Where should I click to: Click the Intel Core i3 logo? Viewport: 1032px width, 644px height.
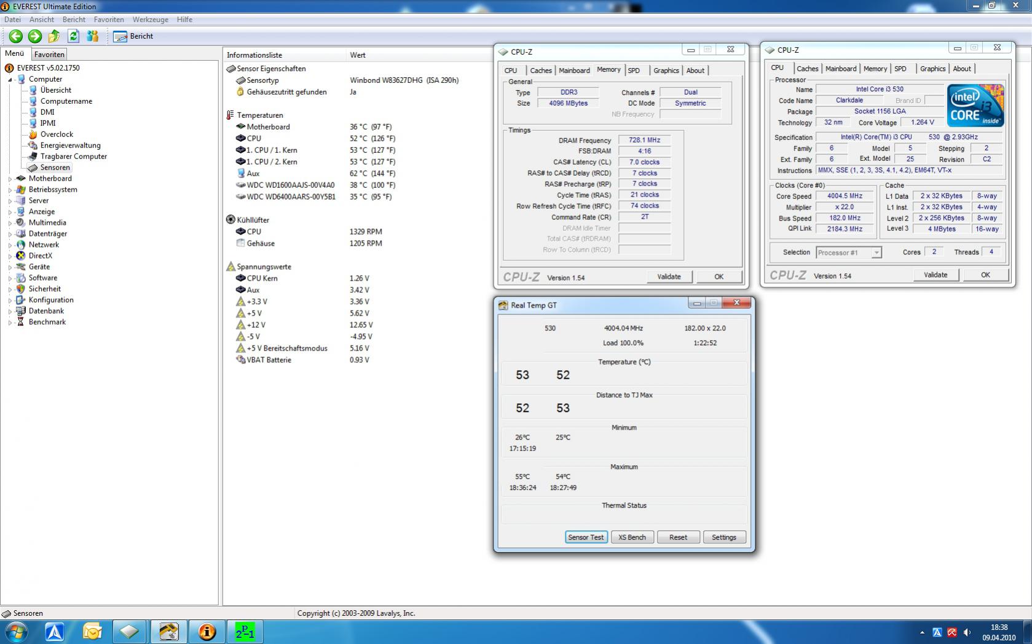pyautogui.click(x=975, y=106)
